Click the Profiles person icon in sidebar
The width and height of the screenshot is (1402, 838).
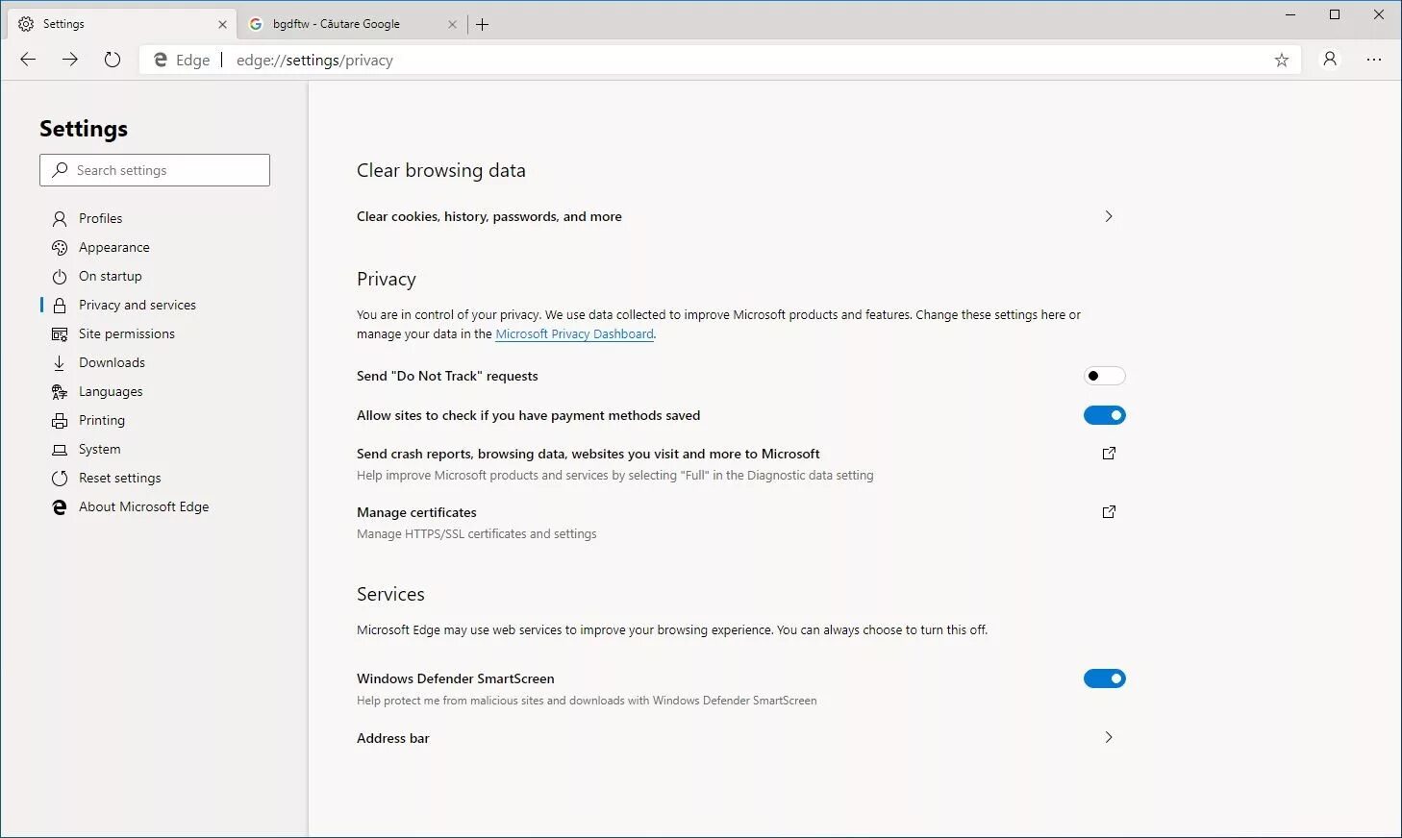(60, 219)
